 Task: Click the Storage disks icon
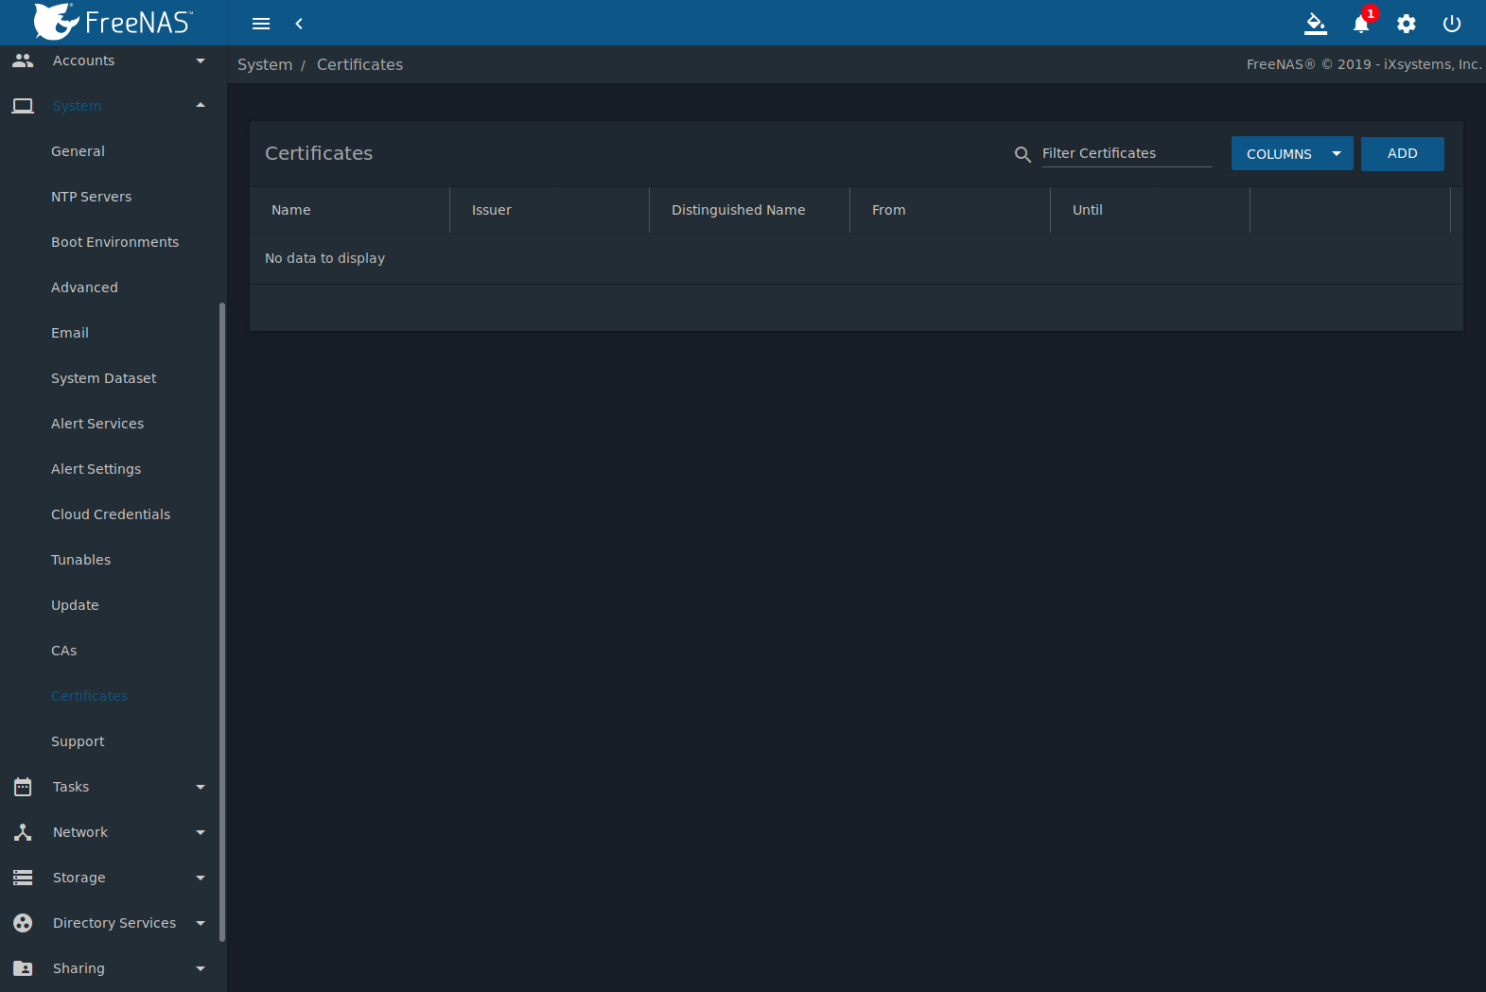click(23, 878)
